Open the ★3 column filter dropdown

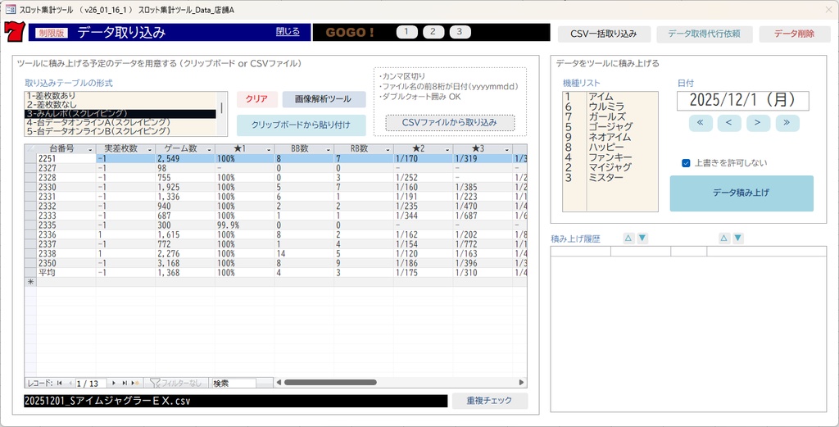[x=506, y=149]
